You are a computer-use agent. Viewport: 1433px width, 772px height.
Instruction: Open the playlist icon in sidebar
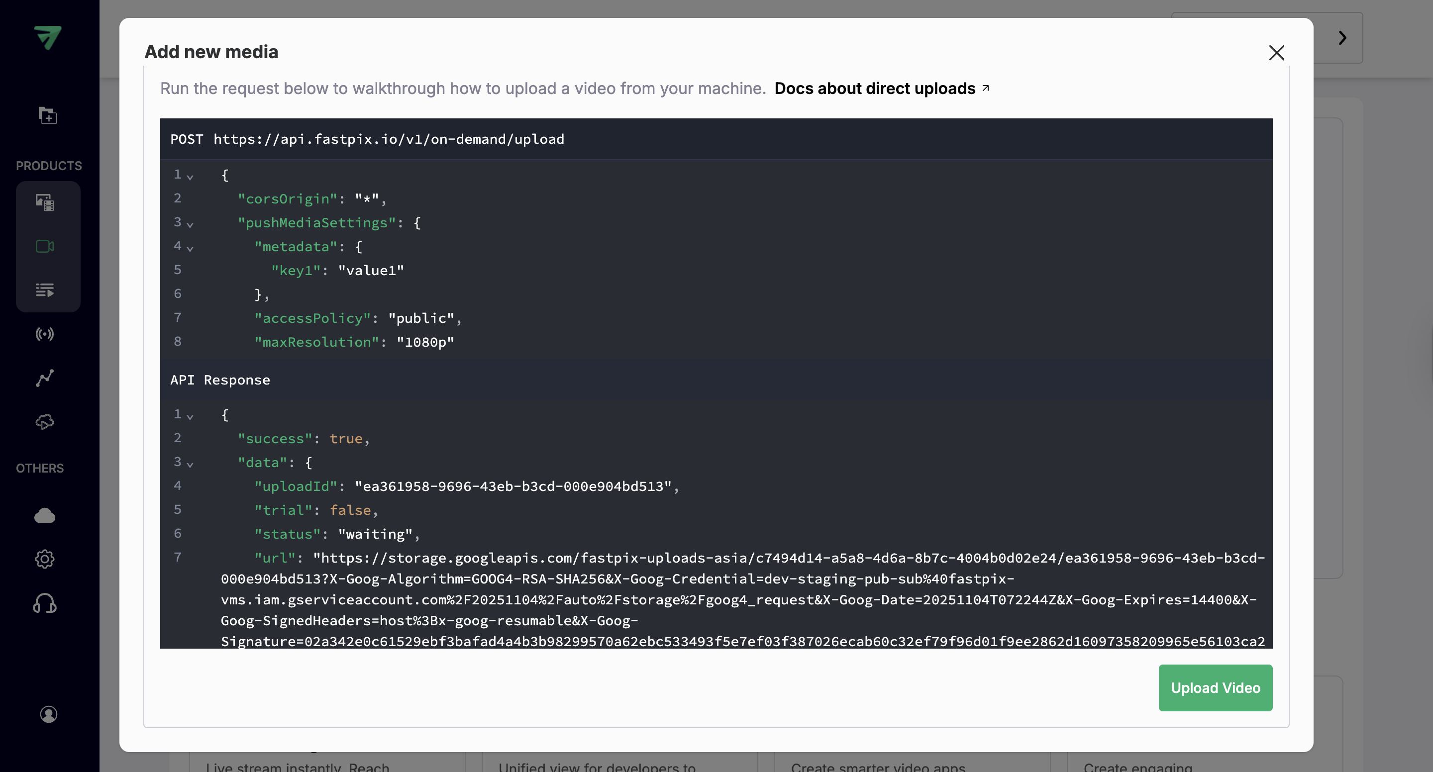pos(45,290)
